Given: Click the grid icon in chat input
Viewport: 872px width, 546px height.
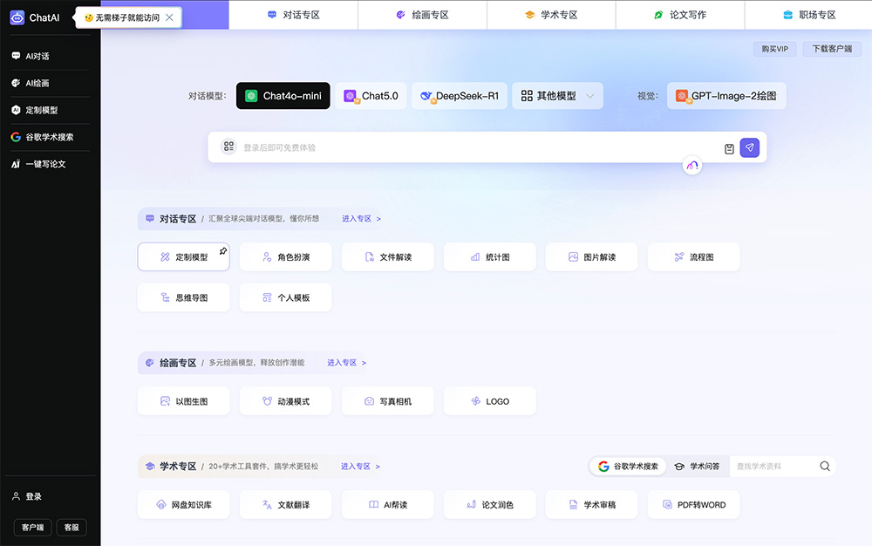Looking at the screenshot, I should click(228, 147).
